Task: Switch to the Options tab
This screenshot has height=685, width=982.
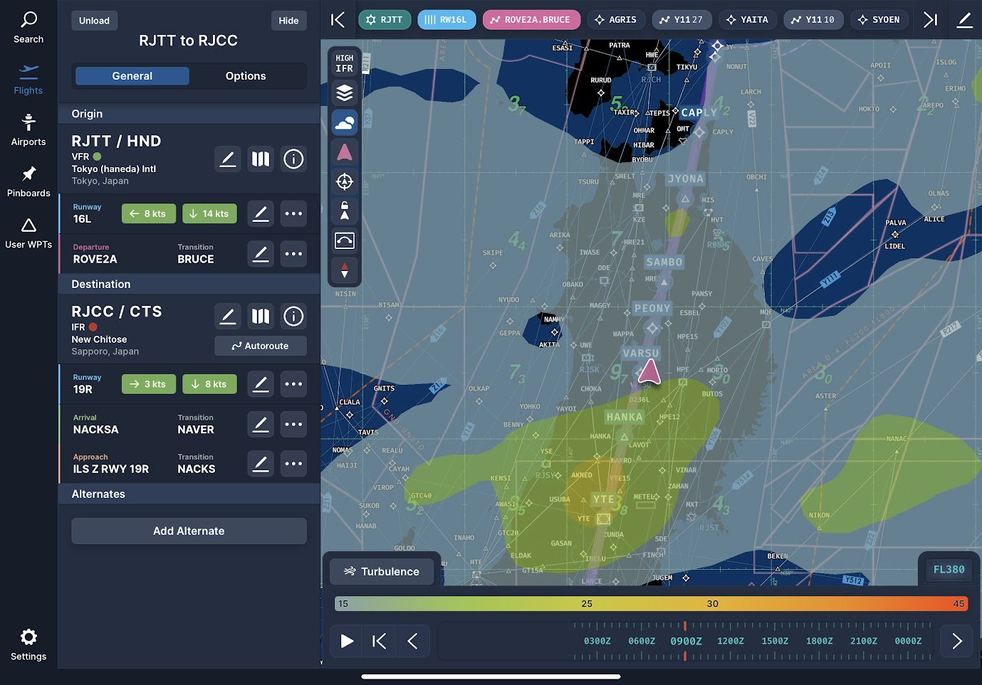Action: tap(246, 76)
